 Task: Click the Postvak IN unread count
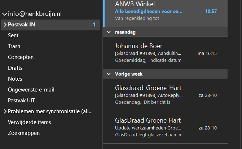94,25
